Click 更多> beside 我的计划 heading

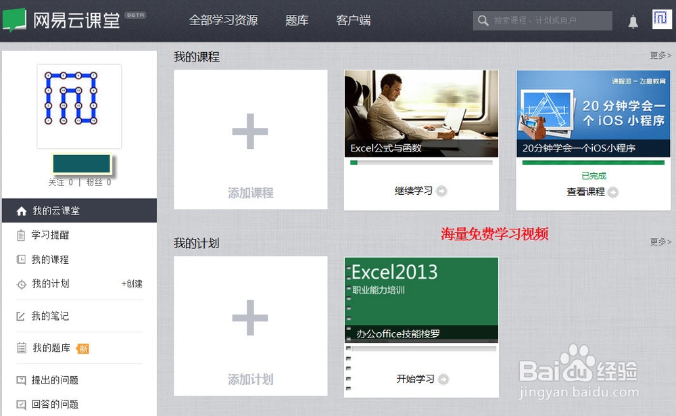coord(660,241)
